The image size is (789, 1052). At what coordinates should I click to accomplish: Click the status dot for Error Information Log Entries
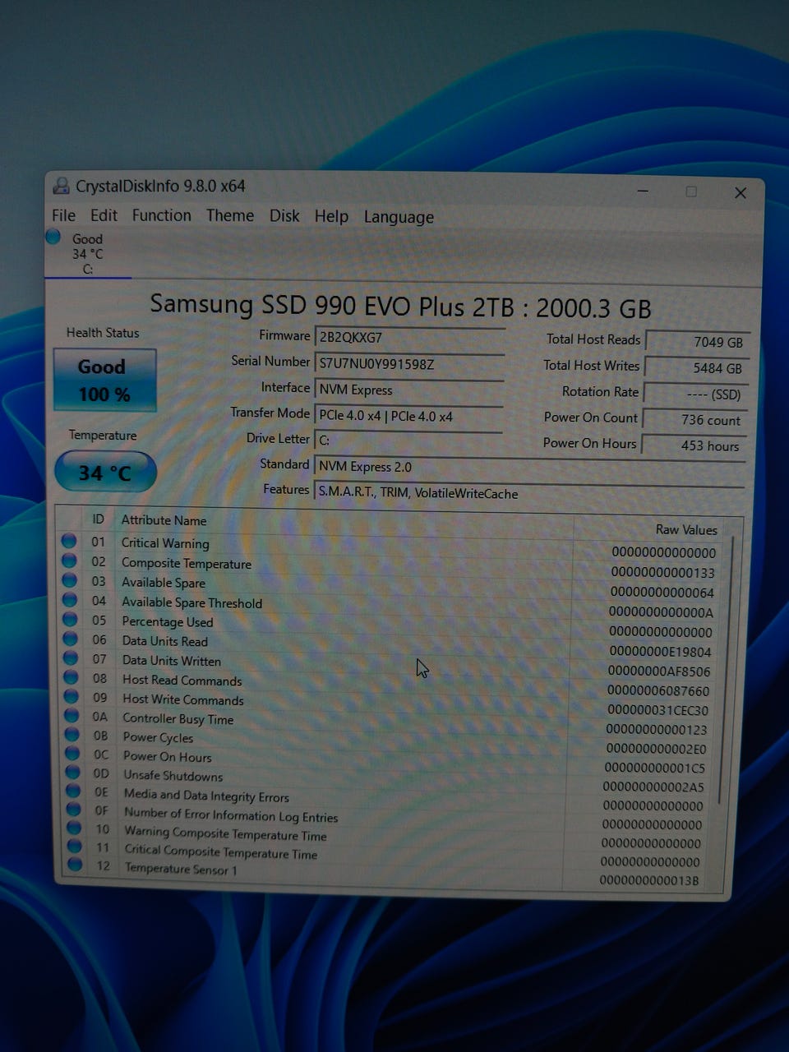75,810
